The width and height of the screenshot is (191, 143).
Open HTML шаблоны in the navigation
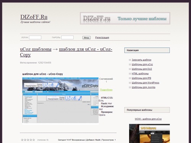pyautogui.click(x=140, y=74)
